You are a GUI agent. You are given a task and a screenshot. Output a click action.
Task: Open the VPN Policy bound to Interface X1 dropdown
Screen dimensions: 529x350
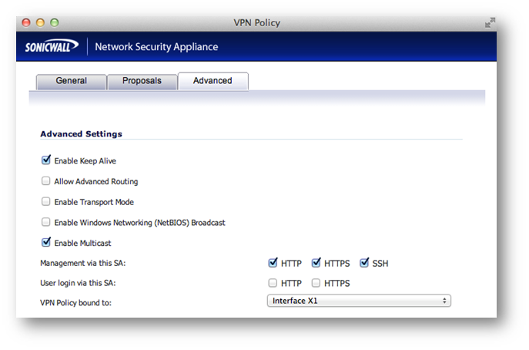point(358,301)
